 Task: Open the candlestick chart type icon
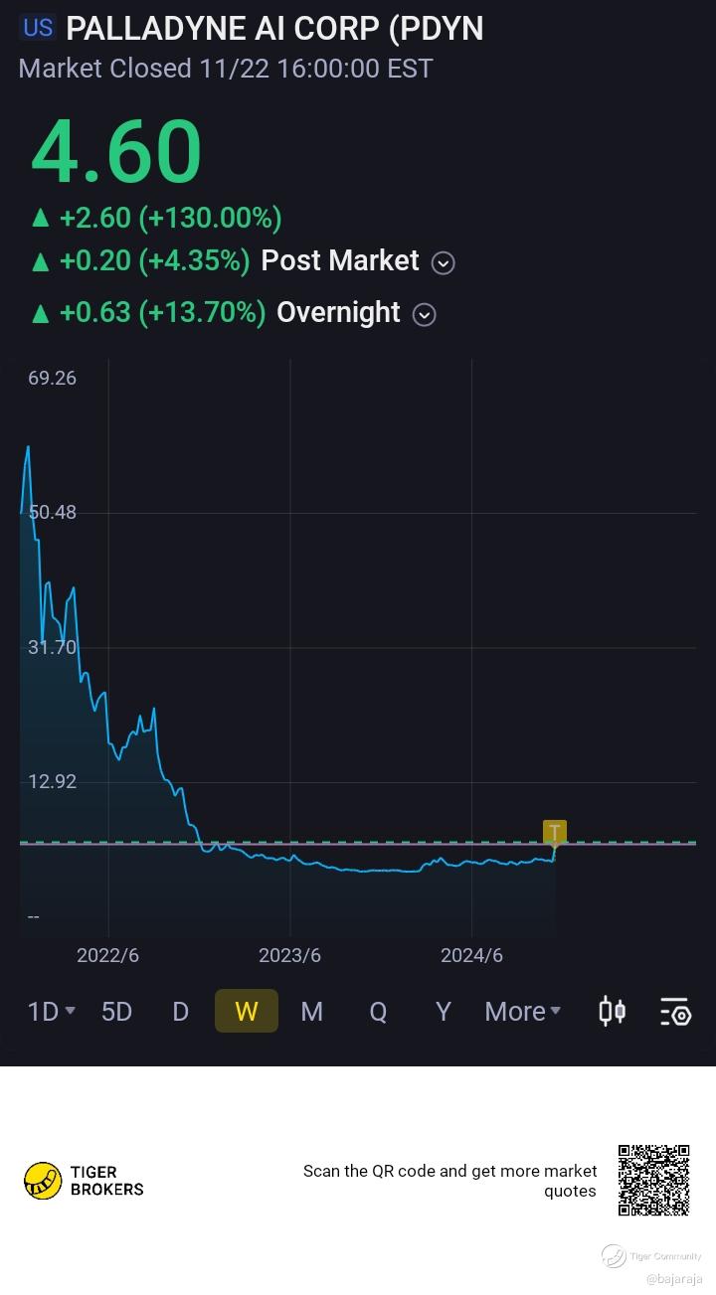612,1012
